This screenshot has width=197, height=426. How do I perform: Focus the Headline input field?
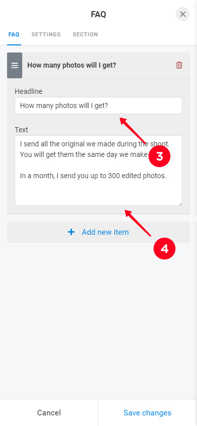point(98,105)
